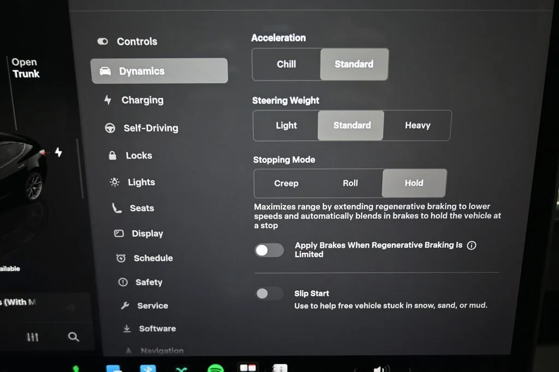Click the steering wheel icon beside Self-Driving
559x372 pixels.
click(110, 128)
